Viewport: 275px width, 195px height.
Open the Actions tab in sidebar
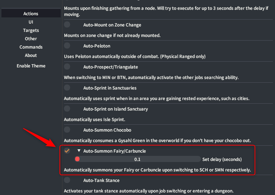[x=31, y=14]
